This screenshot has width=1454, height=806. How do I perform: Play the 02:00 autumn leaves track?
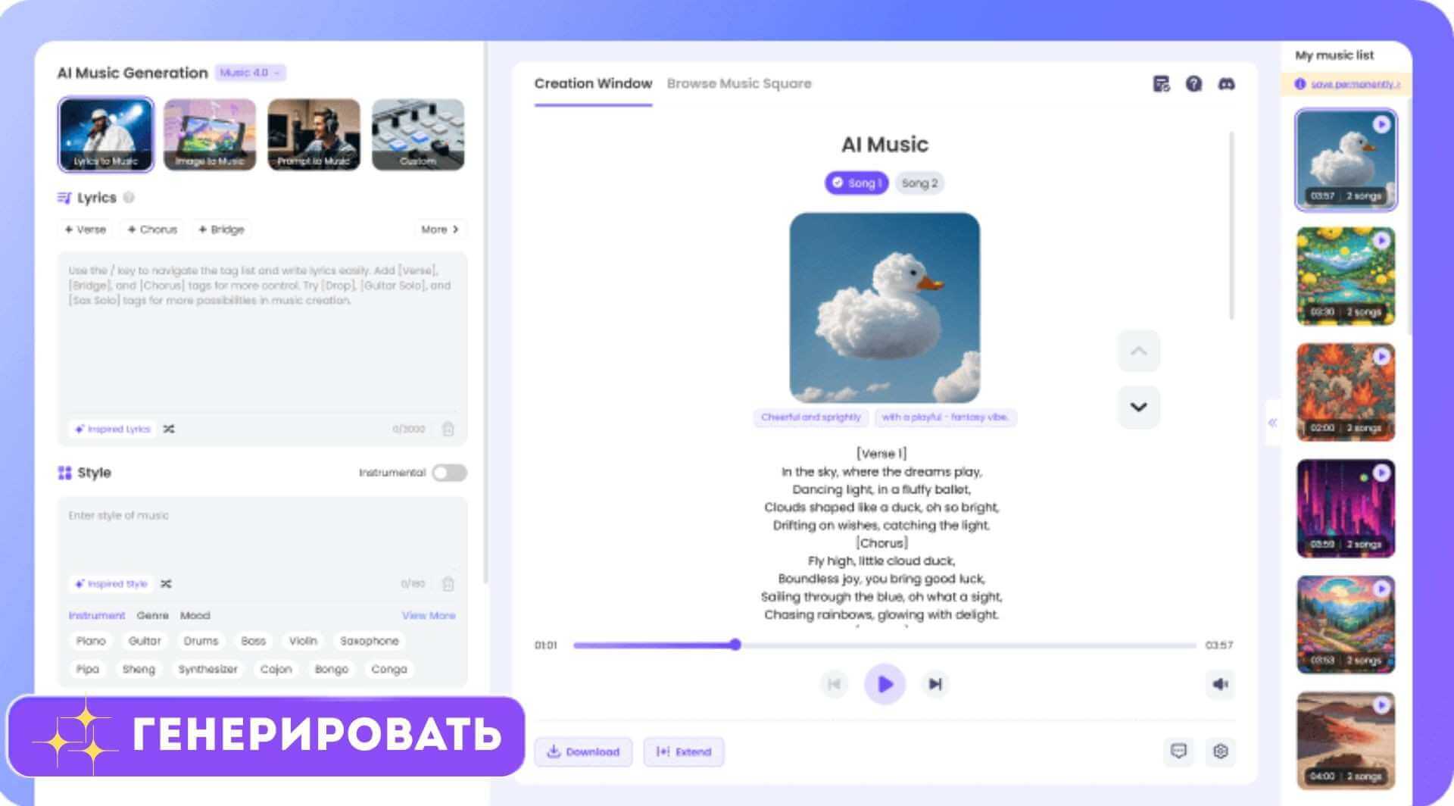(1381, 357)
